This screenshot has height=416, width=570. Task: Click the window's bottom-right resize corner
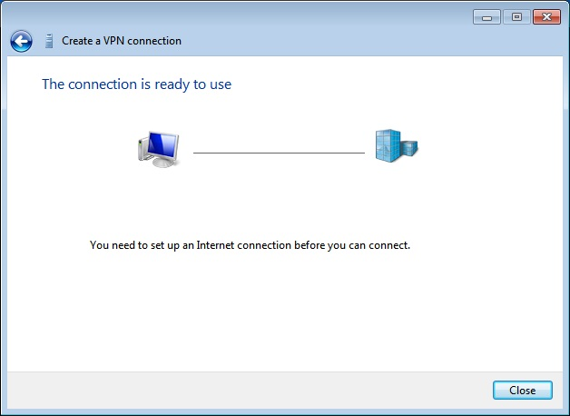click(566, 412)
